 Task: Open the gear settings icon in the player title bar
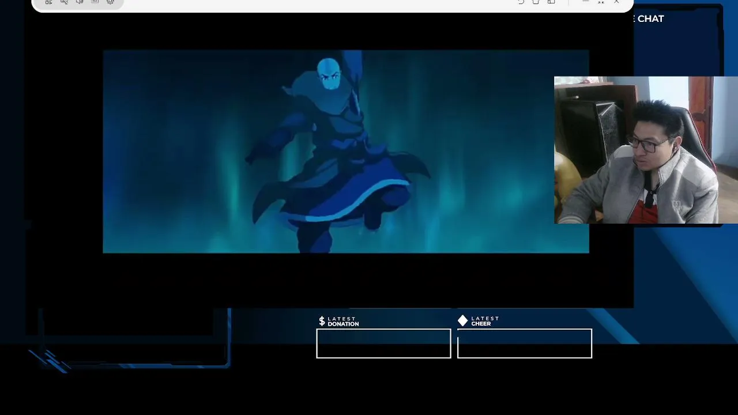point(110,2)
